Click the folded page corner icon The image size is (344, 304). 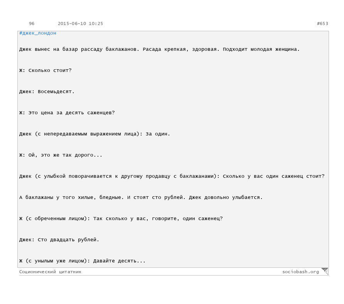[x=325, y=271]
